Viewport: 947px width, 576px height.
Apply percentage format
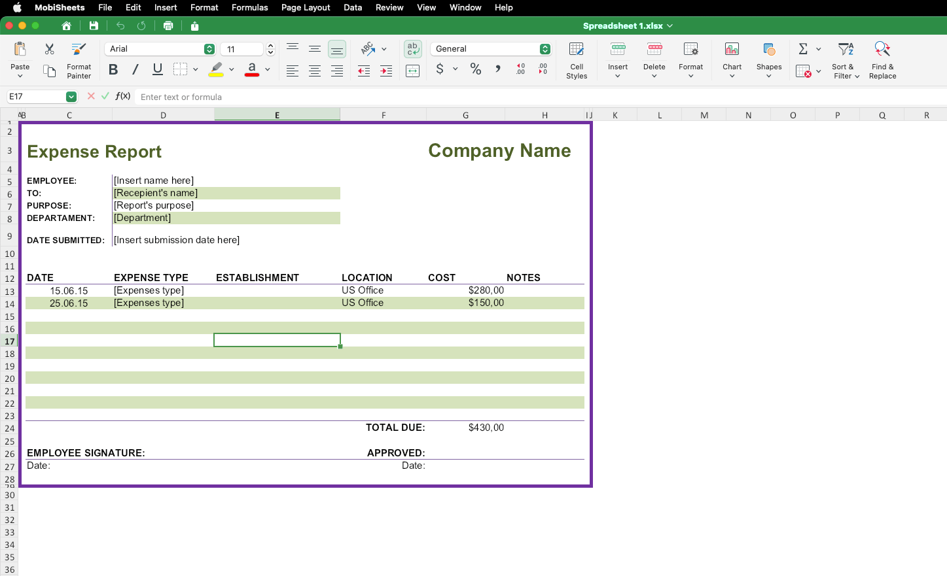pyautogui.click(x=475, y=69)
